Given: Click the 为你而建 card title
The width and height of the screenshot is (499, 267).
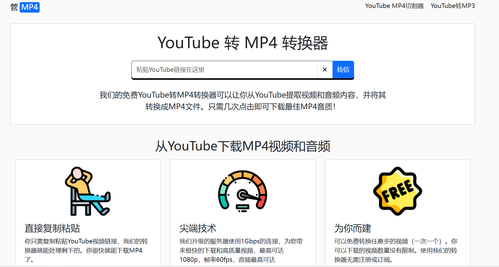Looking at the screenshot, I should pos(353,228).
